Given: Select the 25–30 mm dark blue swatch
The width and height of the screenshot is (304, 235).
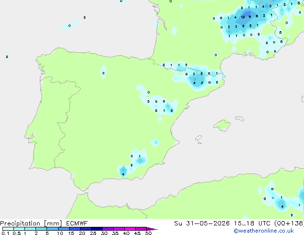Looking at the screenshot, I should (96, 229).
